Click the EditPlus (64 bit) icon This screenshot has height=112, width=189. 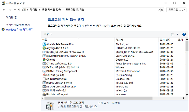tap(44, 75)
